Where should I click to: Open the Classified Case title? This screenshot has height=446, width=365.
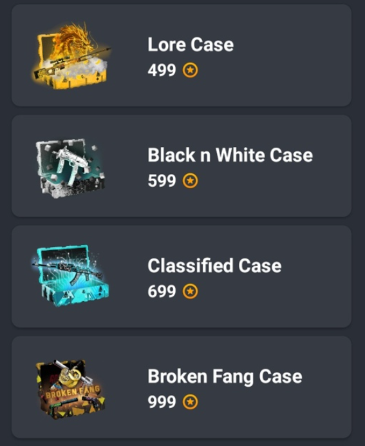214,266
